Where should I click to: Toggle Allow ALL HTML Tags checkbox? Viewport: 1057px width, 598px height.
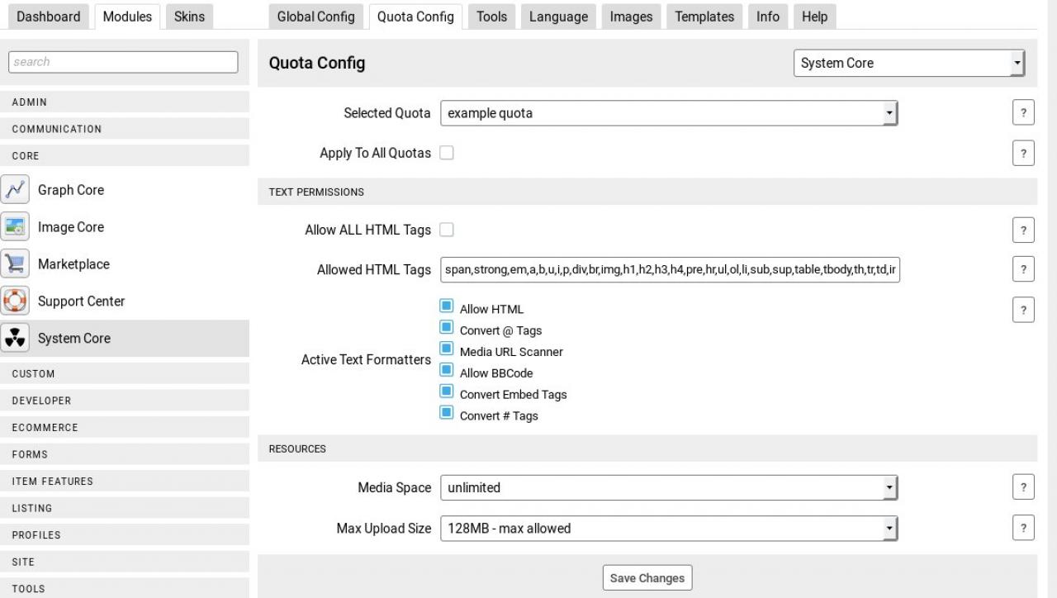click(447, 230)
